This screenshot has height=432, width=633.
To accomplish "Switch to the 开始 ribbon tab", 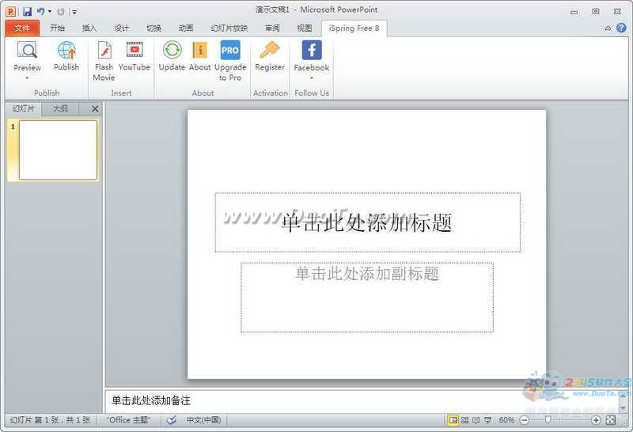I will click(57, 28).
